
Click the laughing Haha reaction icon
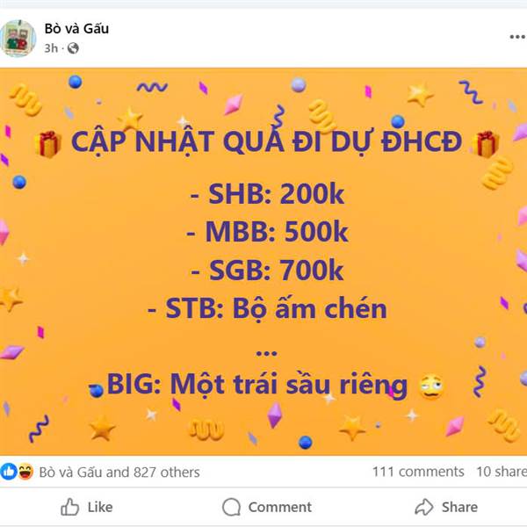coord(25,472)
